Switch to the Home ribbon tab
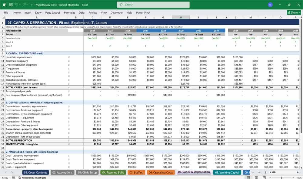 coord(17,12)
